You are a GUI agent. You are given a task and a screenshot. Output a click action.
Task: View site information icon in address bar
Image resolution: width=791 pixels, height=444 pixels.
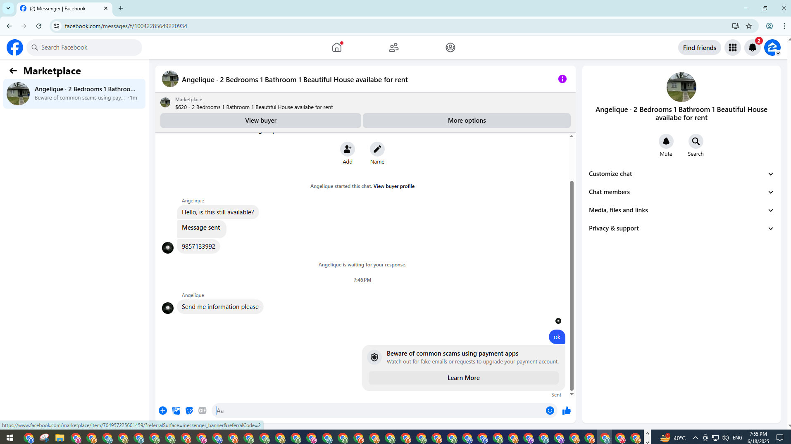[57, 26]
